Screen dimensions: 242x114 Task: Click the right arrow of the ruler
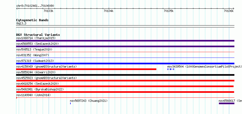(233, 8)
